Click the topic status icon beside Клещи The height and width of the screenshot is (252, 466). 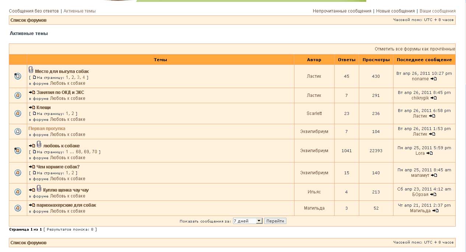coord(18,113)
